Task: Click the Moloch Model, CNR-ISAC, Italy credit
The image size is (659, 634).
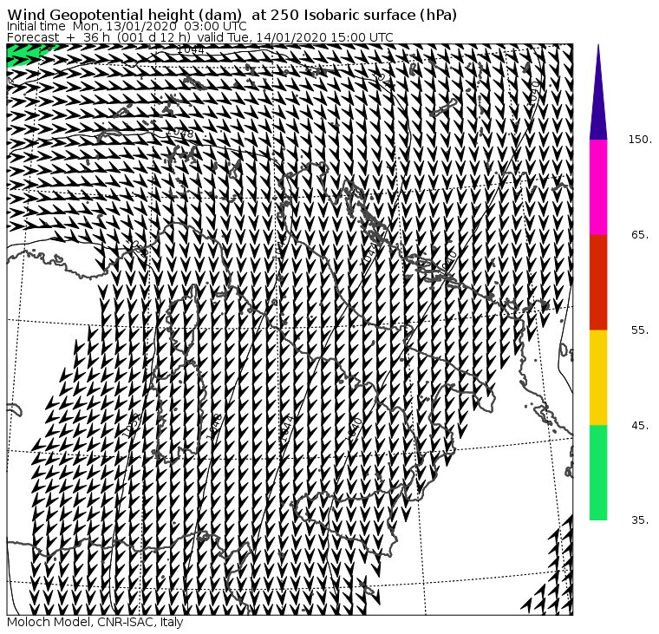Action: pos(95,622)
